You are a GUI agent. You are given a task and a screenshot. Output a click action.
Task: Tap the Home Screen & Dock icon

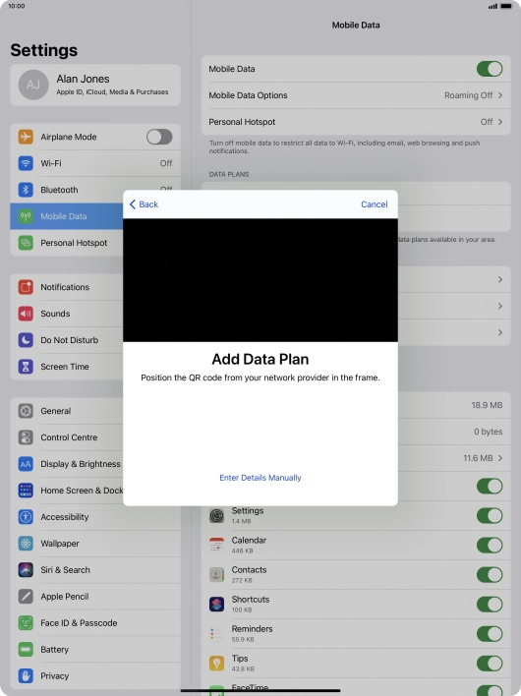pyautogui.click(x=26, y=491)
